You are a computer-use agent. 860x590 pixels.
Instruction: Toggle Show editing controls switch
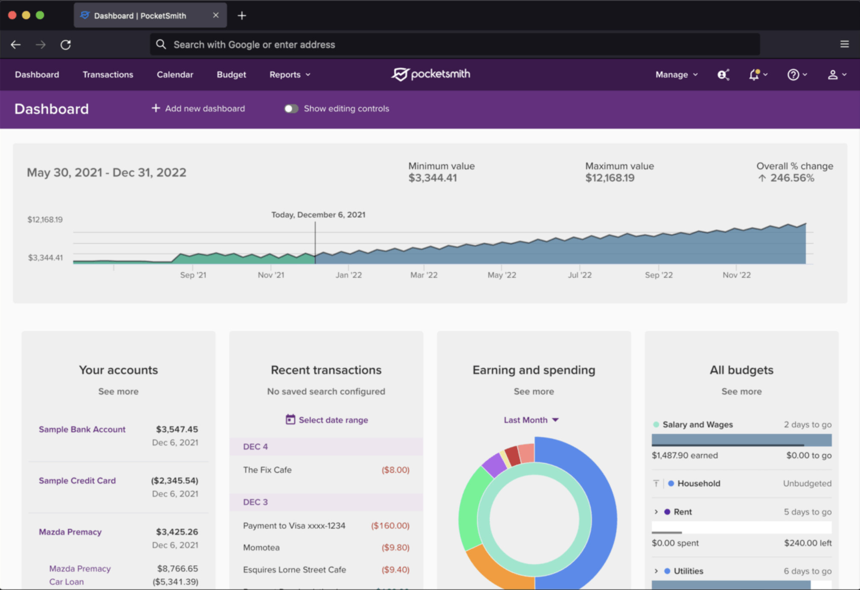coord(291,108)
